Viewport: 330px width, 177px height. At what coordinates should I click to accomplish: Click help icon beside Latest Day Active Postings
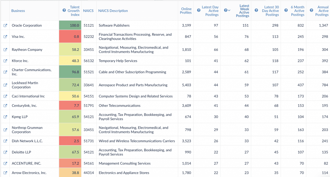199,10
